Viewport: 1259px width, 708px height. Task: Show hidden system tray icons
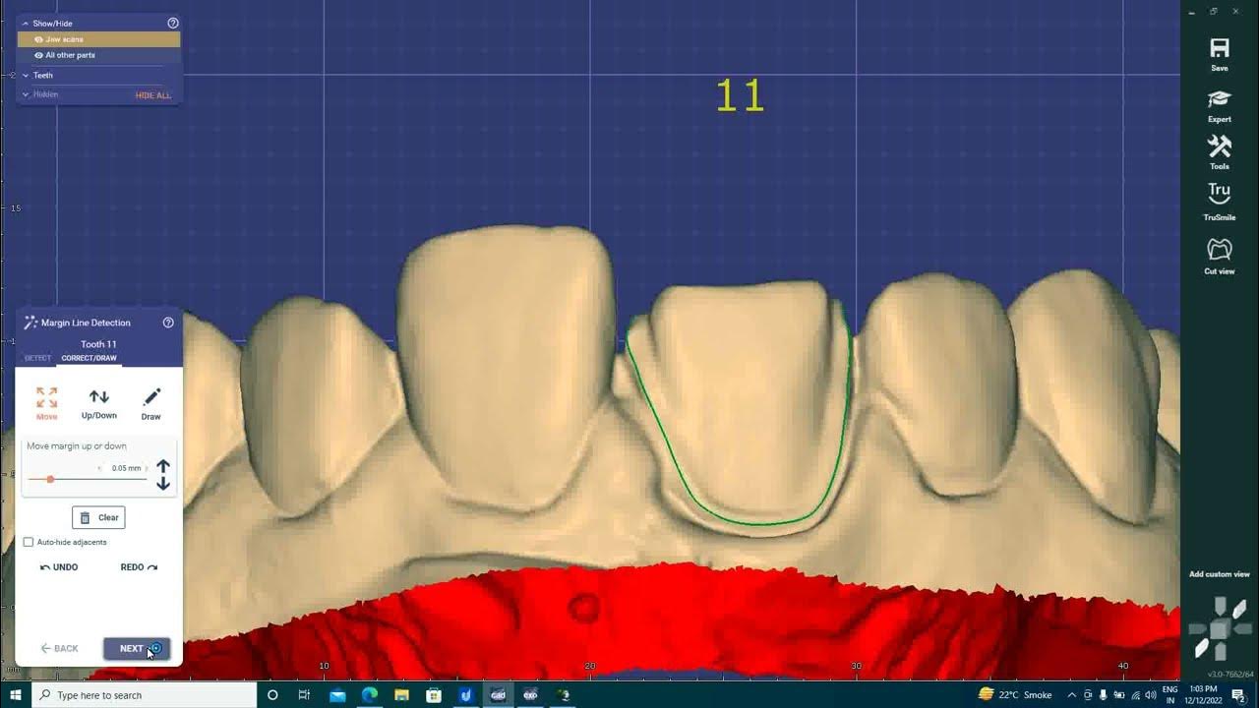point(1071,695)
